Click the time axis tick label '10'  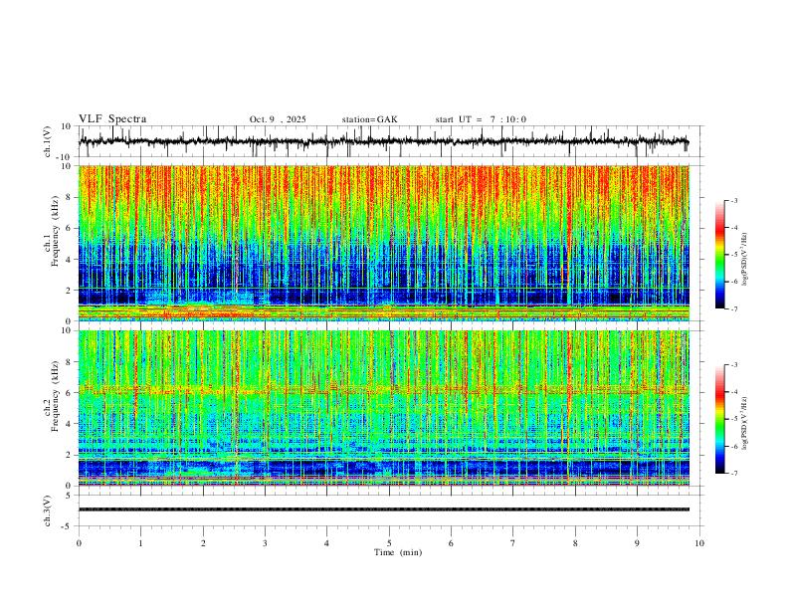pos(699,543)
